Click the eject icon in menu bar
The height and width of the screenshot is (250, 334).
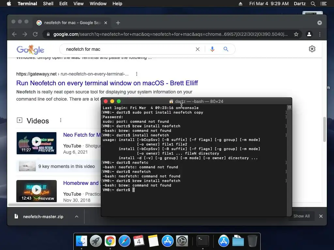(240, 4)
